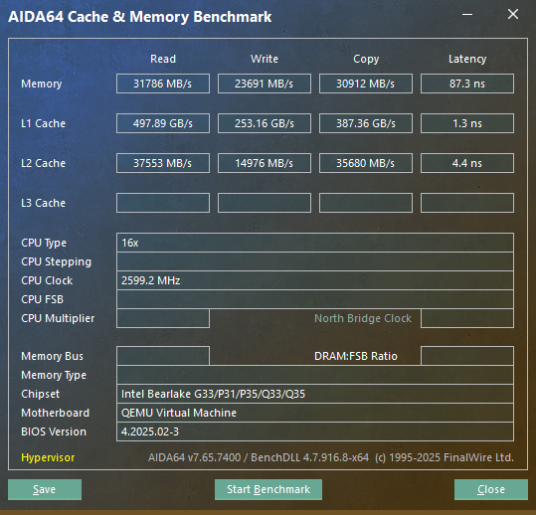Select the Motherboard QEMU Virtual Machine field
This screenshot has height=515, width=536.
tap(315, 413)
